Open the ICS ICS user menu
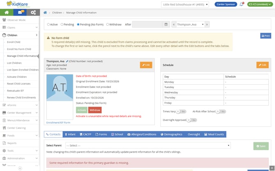Image resolution: width=275 pixels, height=171 pixels. click(260, 4)
